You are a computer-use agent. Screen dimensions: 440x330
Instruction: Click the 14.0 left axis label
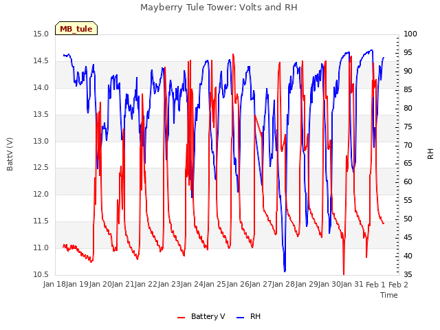pos(41,88)
